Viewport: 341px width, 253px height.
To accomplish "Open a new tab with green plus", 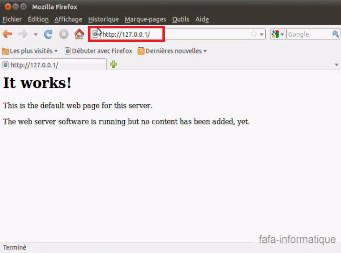I will pyautogui.click(x=113, y=64).
